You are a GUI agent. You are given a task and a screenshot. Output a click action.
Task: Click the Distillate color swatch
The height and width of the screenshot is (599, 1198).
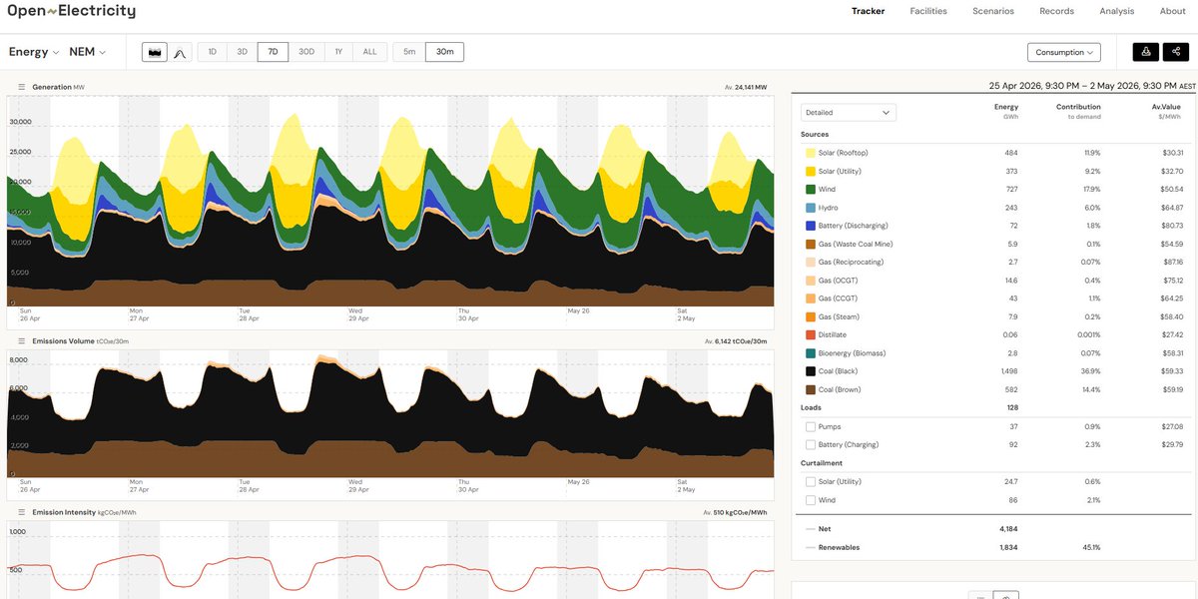click(811, 334)
